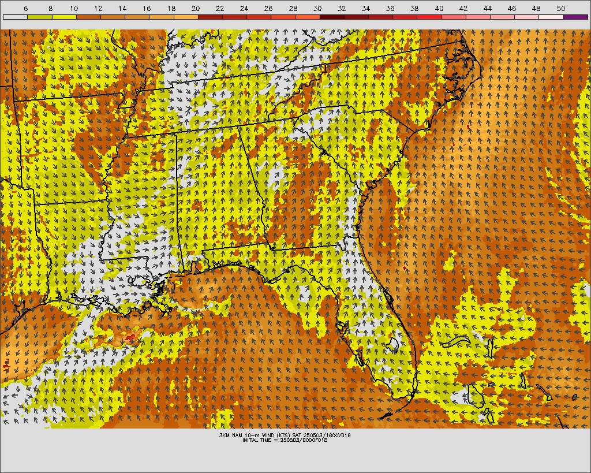Image resolution: width=591 pixels, height=473 pixels.
Task: Click the legend swatch between 46 and 48
Action: (527, 17)
